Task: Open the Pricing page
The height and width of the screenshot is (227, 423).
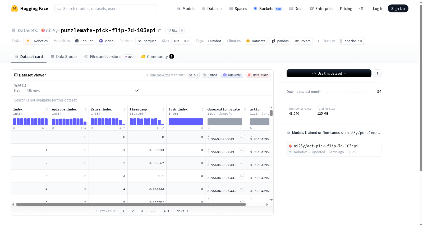Action: [x=346, y=8]
